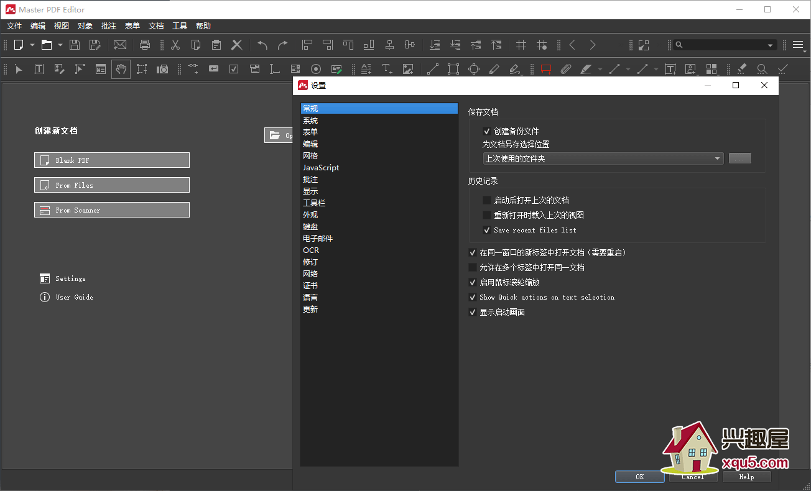The width and height of the screenshot is (811, 491).
Task: Click the Save floppy disk icon
Action: [75, 45]
